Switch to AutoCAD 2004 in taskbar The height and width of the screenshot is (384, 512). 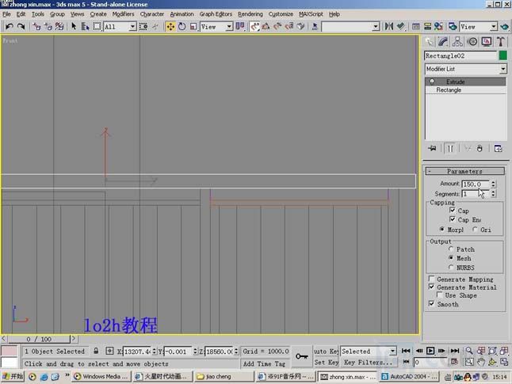[410, 377]
